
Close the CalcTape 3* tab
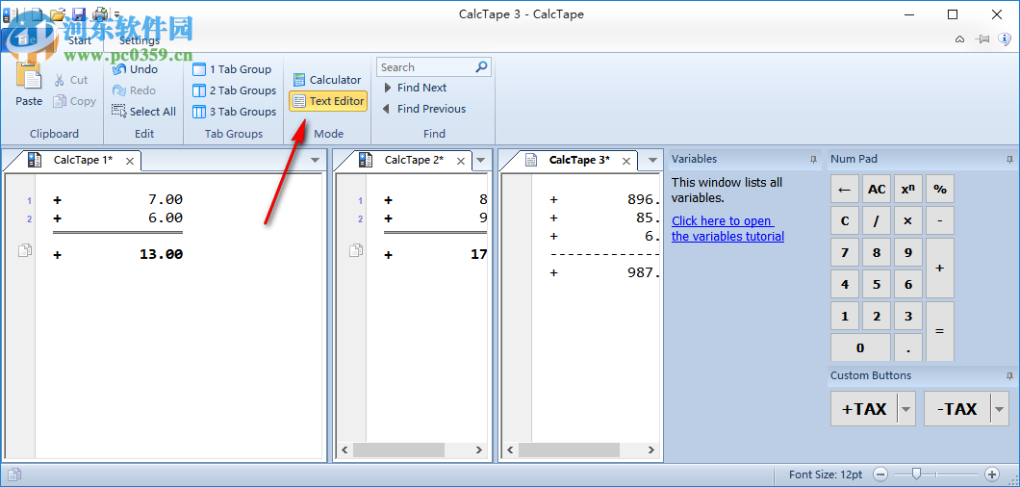coord(625,162)
